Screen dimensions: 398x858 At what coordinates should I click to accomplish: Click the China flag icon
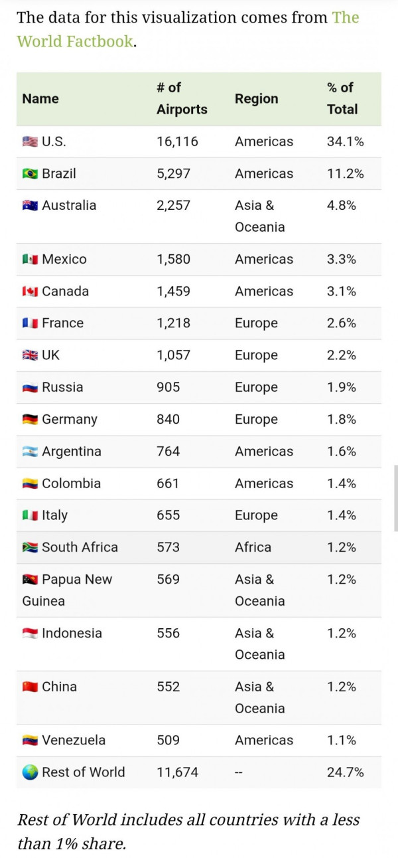tap(30, 687)
